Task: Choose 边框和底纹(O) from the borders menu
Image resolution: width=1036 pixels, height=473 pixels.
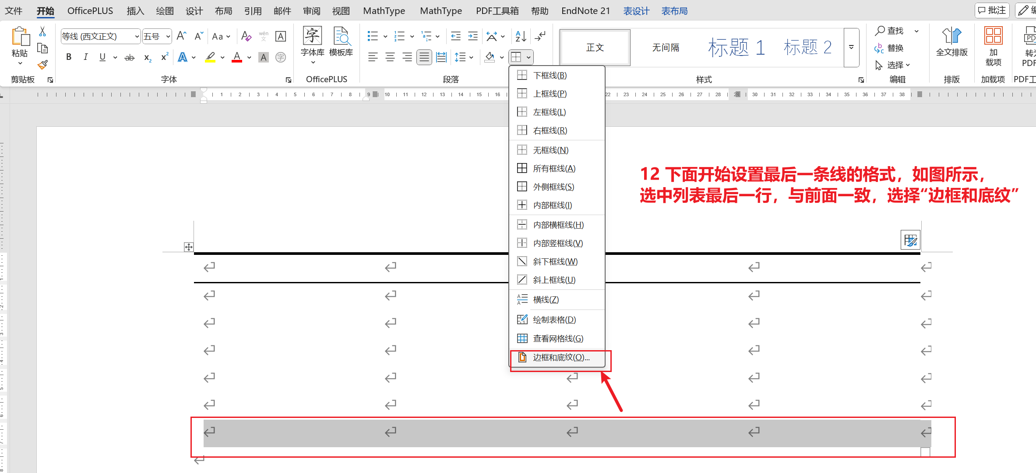Action: click(561, 358)
